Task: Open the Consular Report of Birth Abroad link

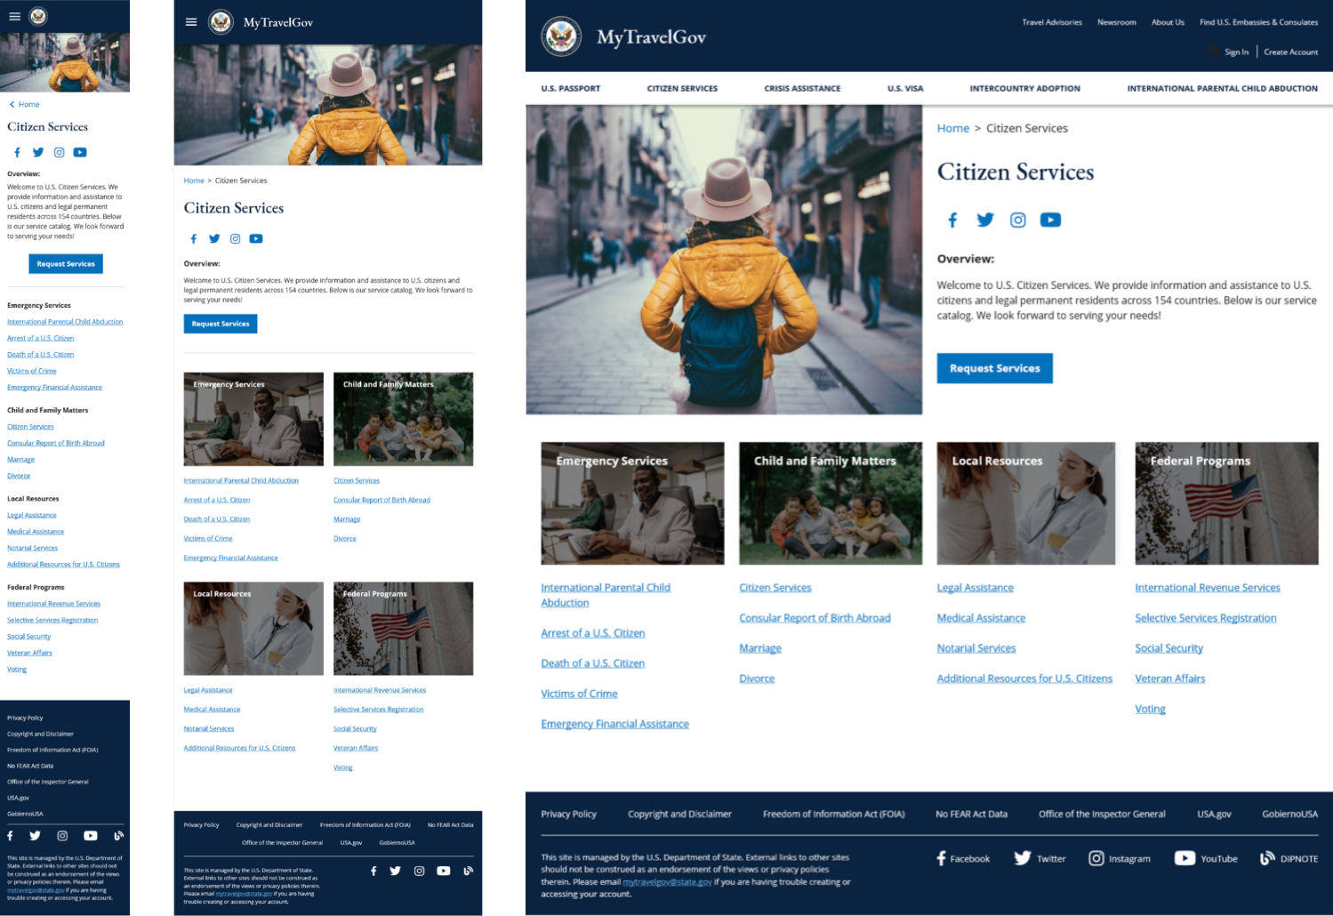Action: [815, 617]
